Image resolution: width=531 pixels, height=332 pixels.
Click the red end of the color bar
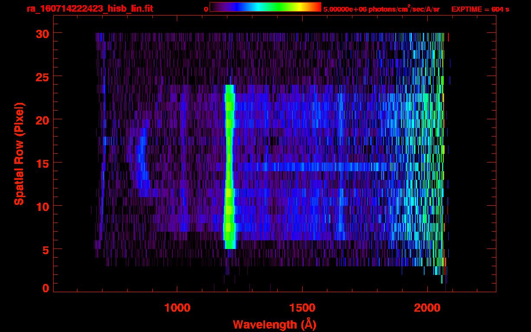click(318, 7)
